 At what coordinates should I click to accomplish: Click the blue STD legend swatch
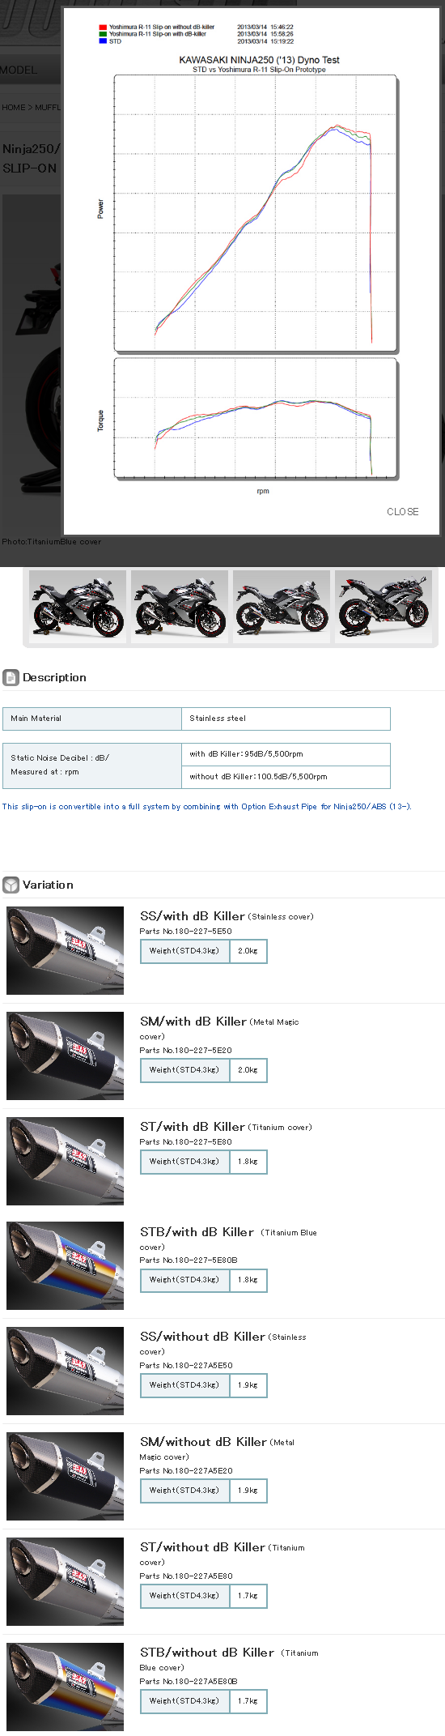coord(103,41)
